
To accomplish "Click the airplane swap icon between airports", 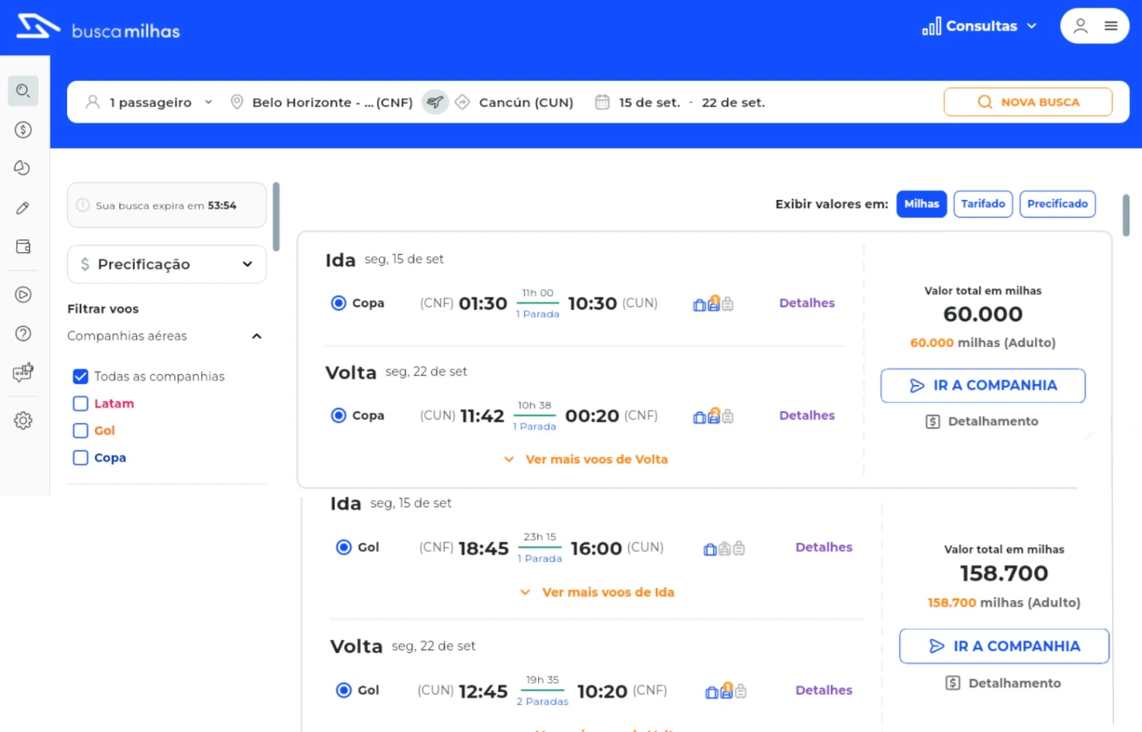I will point(435,102).
